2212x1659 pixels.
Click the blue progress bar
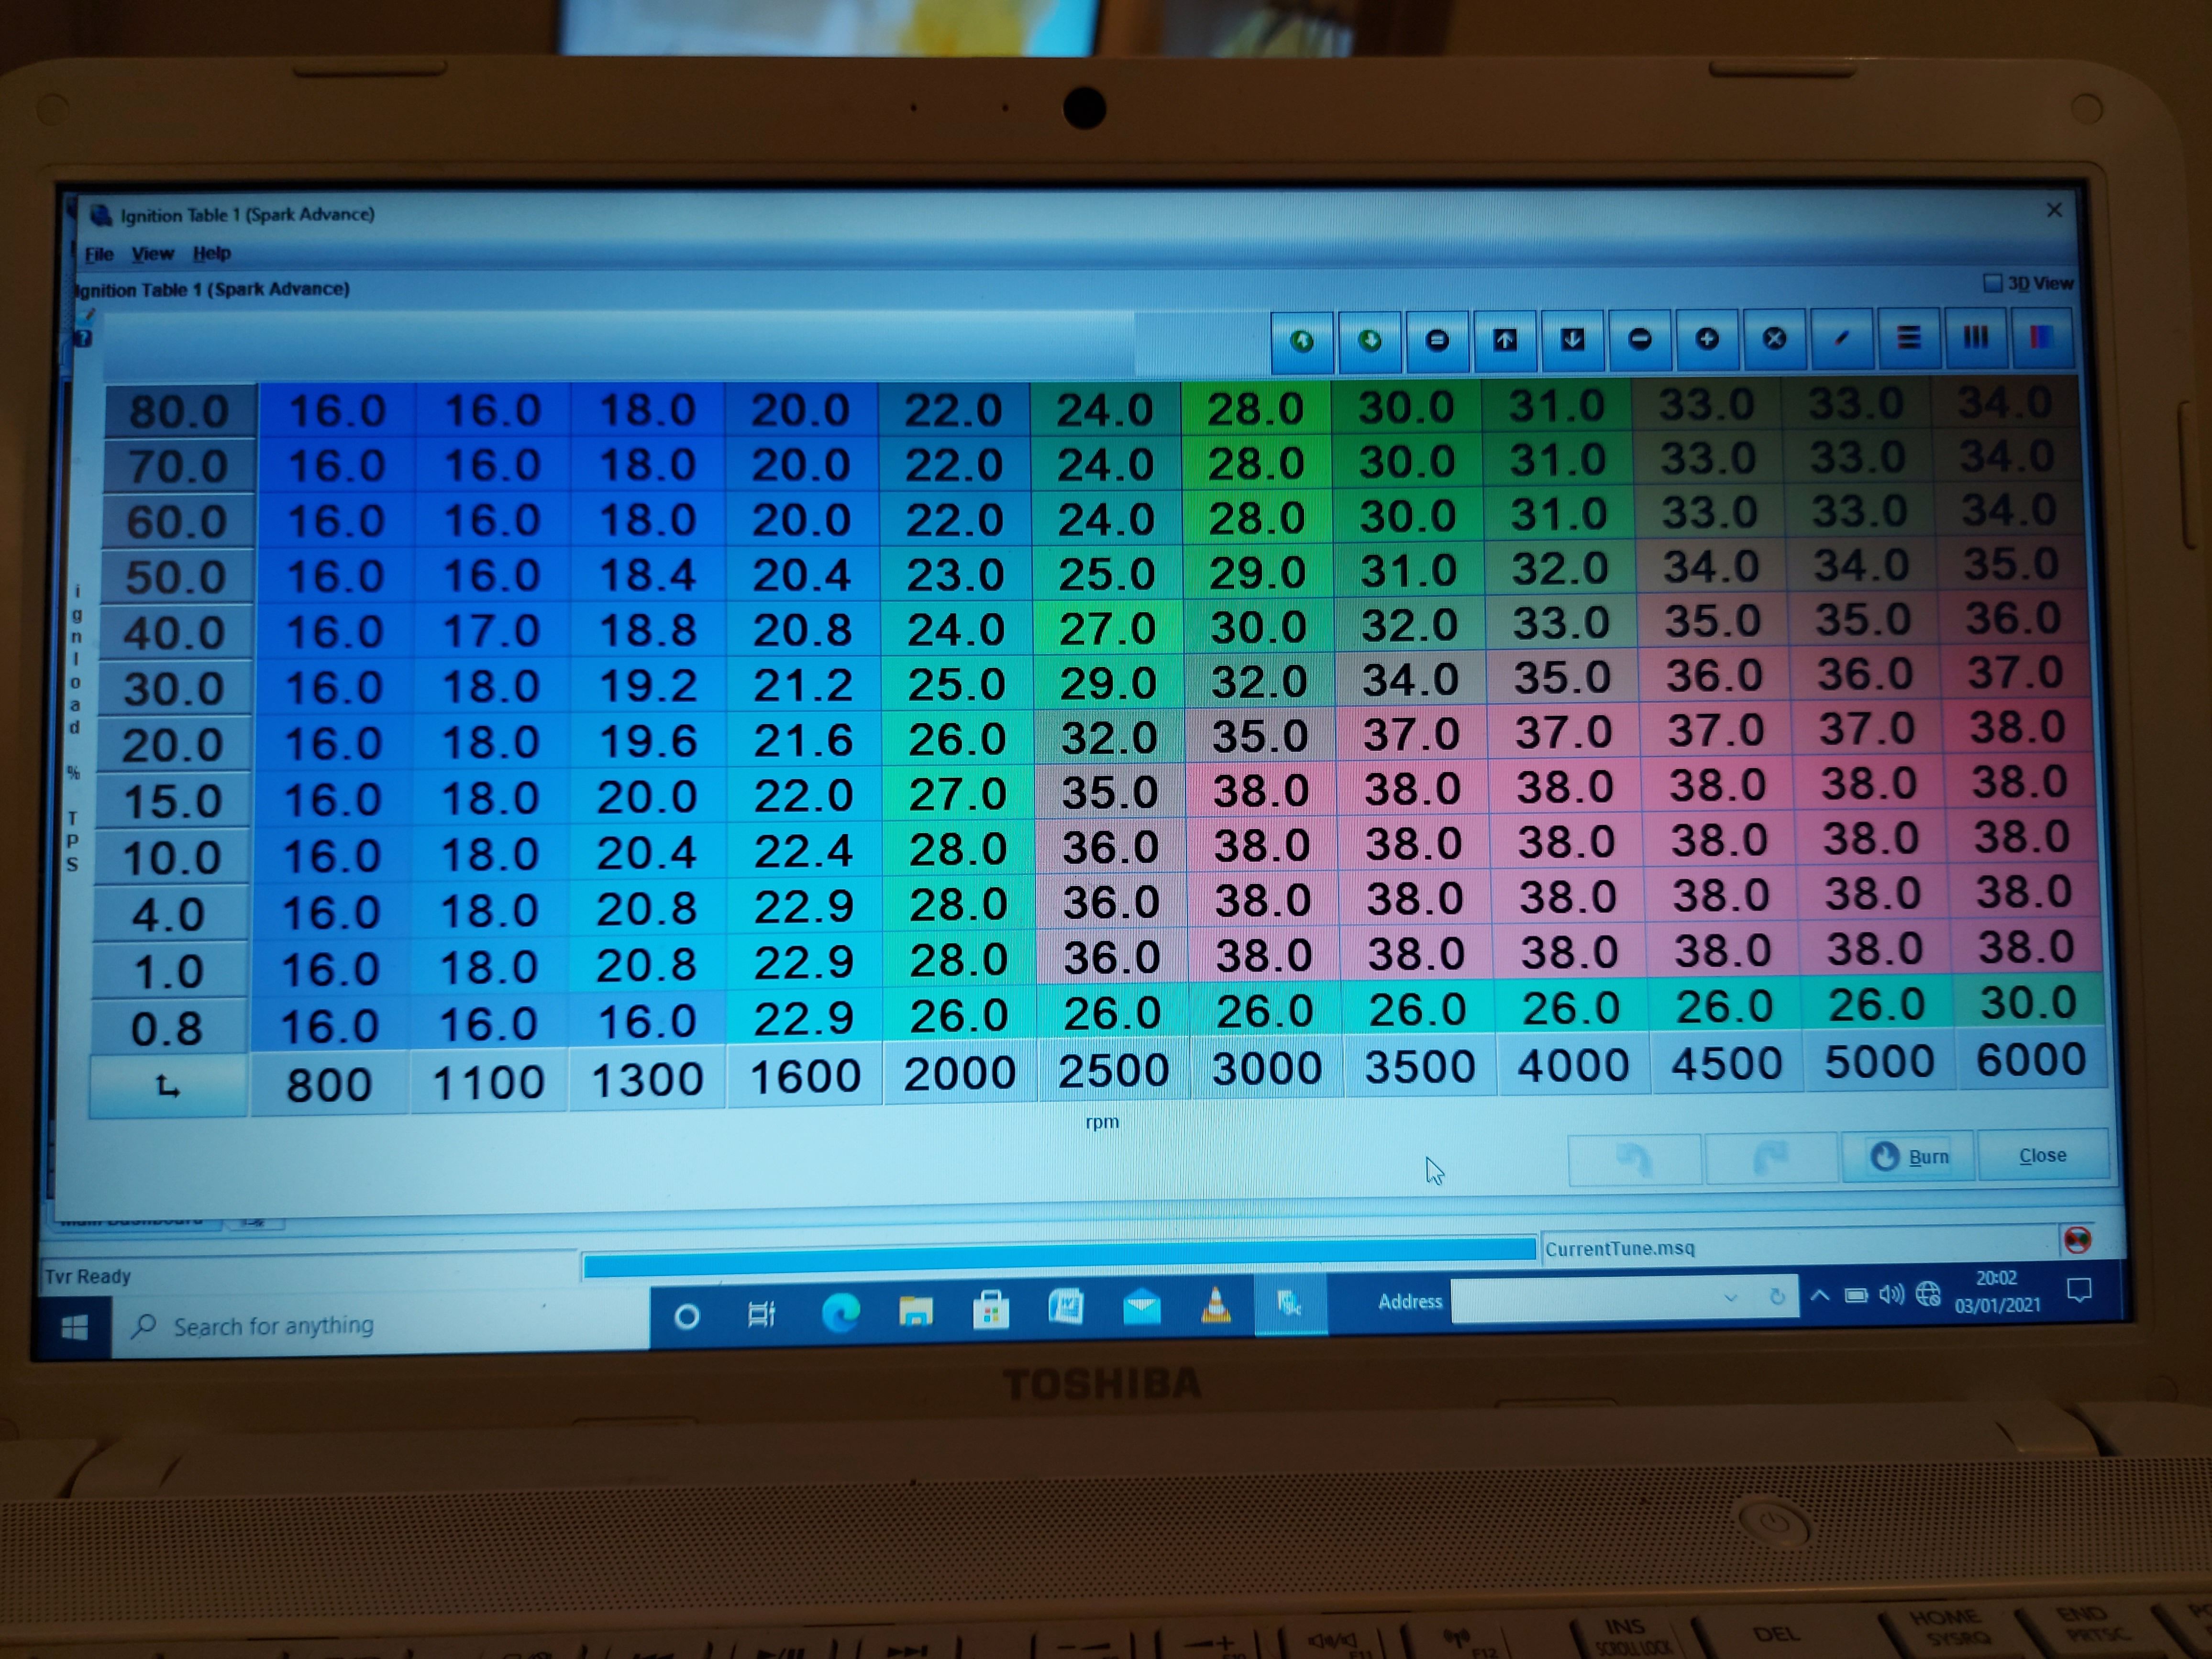(1059, 1257)
